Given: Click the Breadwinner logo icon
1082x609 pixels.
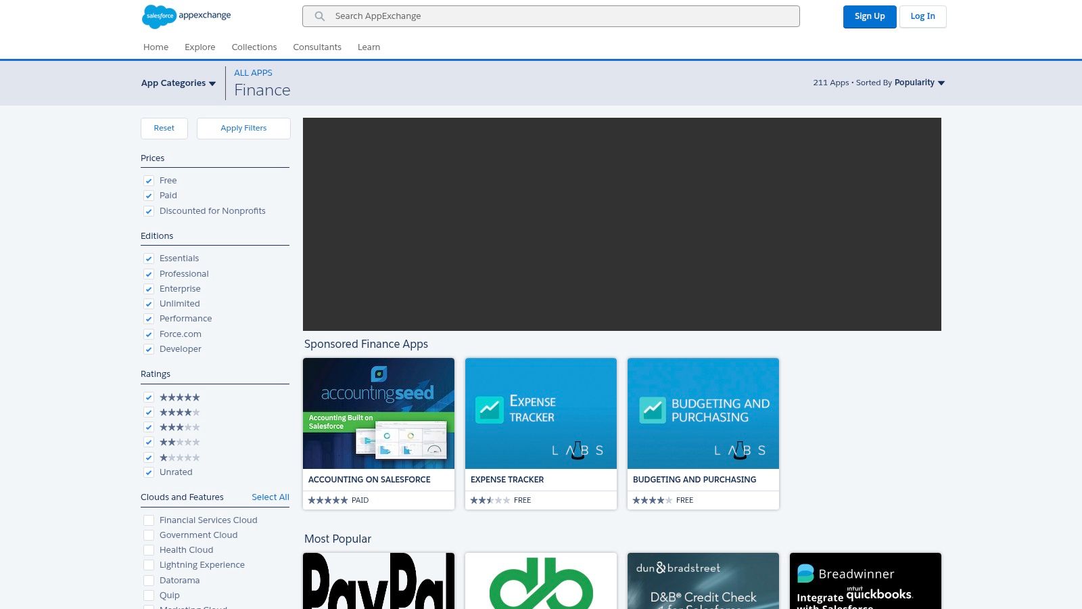Looking at the screenshot, I should tap(805, 573).
